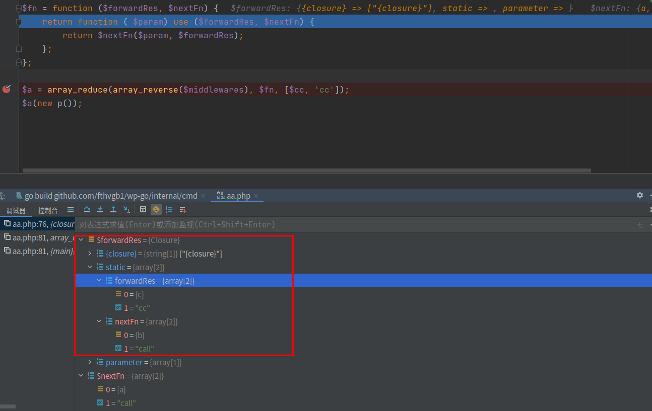Screen dimensions: 652x411
Task: Click the Step Over debugger icon
Action: pyautogui.click(x=87, y=210)
